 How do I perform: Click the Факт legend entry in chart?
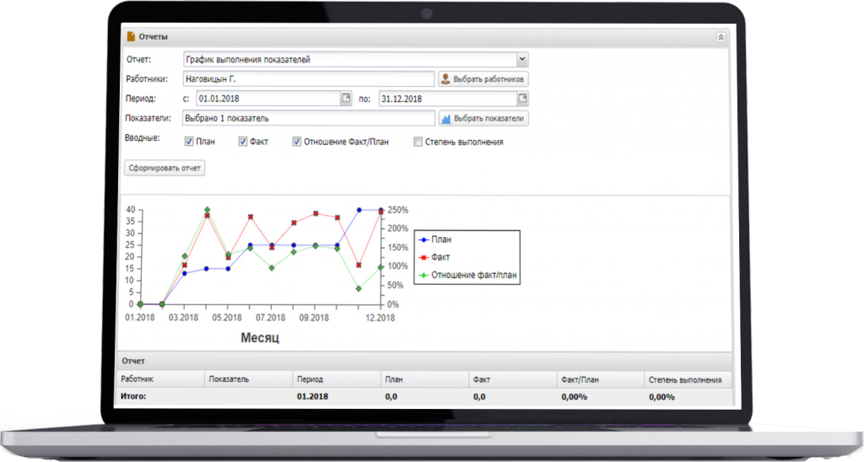(435, 257)
